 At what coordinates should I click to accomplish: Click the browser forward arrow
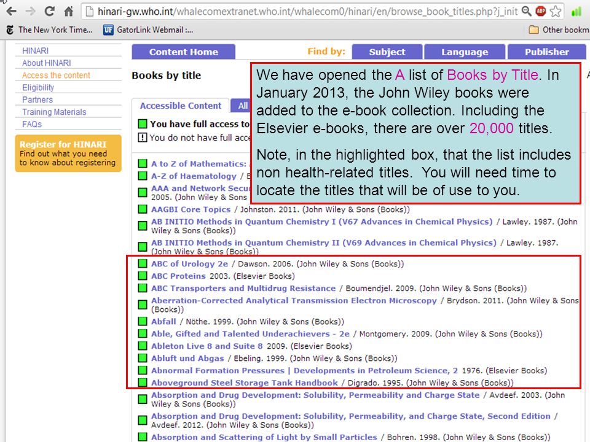[30, 11]
